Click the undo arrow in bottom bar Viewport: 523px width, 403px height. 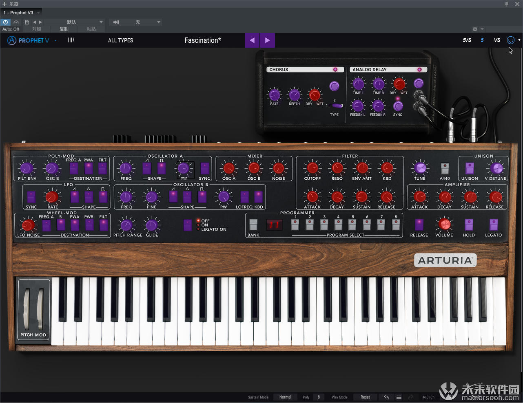[x=386, y=397]
